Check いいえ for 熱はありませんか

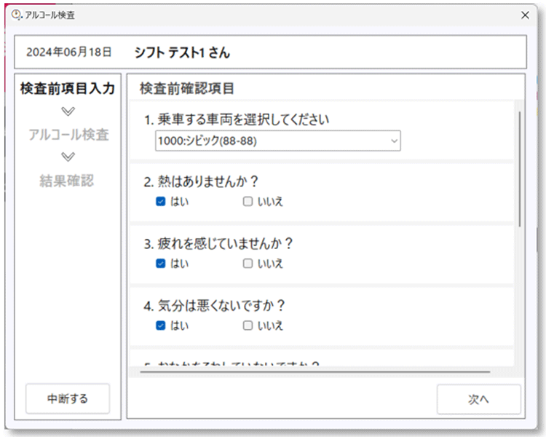(x=248, y=202)
